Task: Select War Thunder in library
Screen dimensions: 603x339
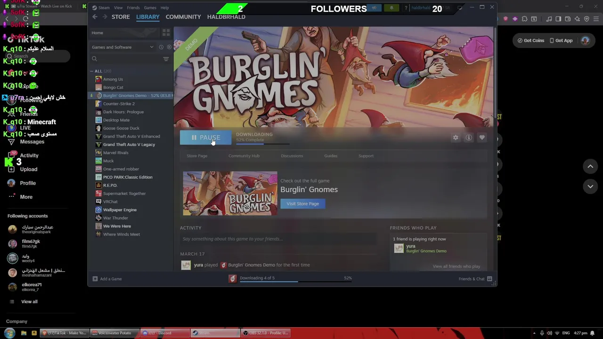Action: click(x=115, y=218)
